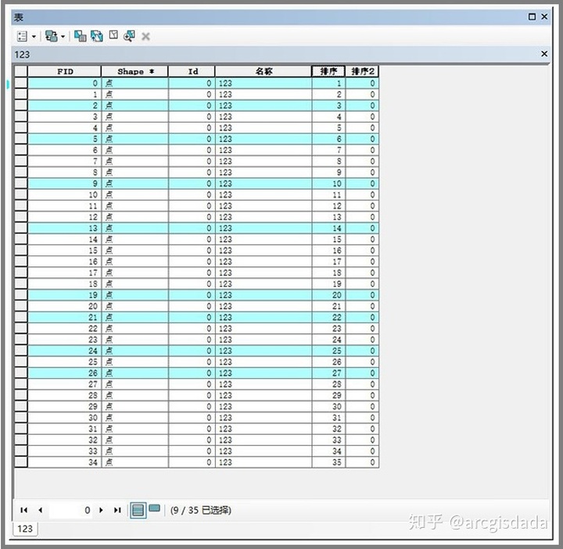The image size is (563, 549).
Task: Close the 123 table tab panel
Action: coord(544,54)
